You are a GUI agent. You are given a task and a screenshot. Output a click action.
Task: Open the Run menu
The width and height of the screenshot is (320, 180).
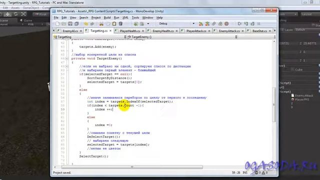pyautogui.click(x=116, y=18)
